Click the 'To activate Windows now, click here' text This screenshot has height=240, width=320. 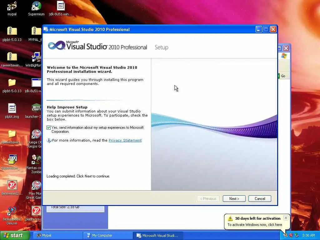point(255,225)
